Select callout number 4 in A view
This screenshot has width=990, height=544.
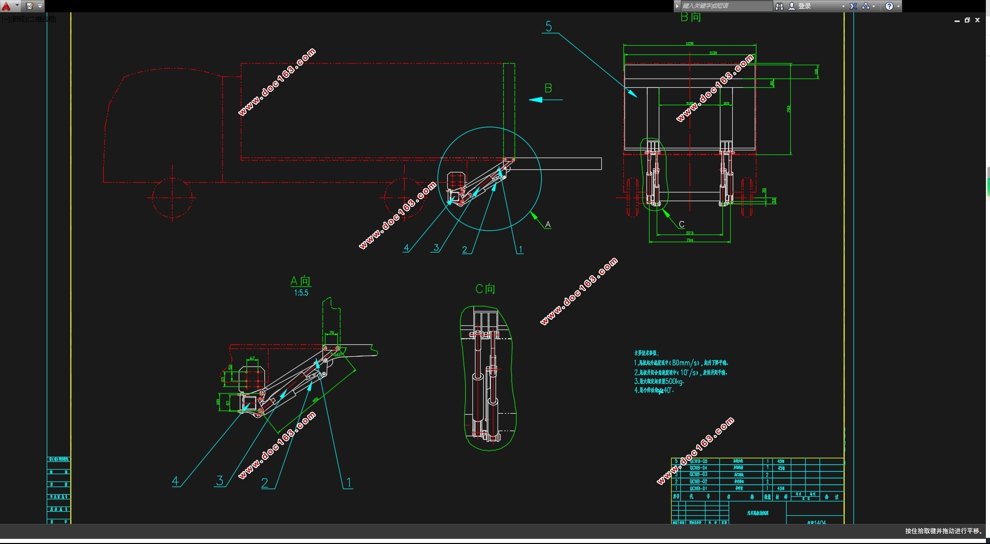pos(176,481)
